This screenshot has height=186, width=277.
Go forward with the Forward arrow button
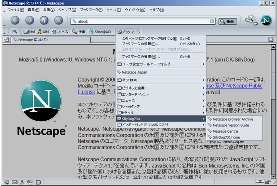(x=30, y=20)
